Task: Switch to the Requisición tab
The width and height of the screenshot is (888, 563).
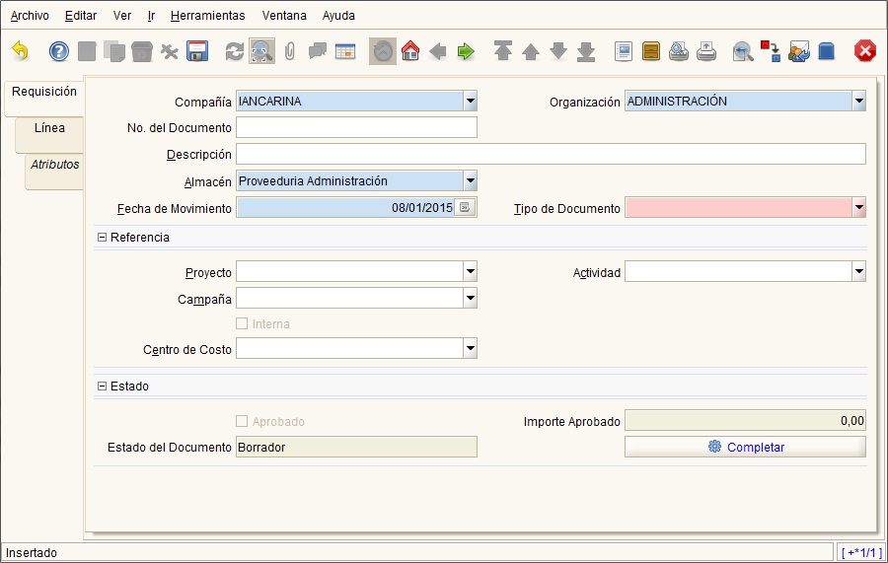Action: (44, 99)
